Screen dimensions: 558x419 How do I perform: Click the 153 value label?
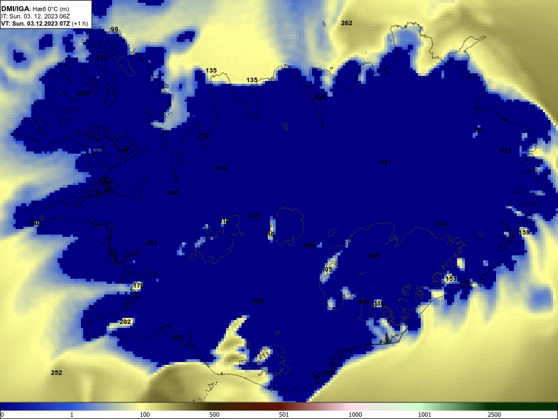[x=451, y=279]
